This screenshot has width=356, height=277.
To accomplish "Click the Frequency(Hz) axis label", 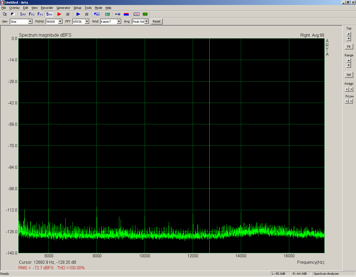I will 311,262.
